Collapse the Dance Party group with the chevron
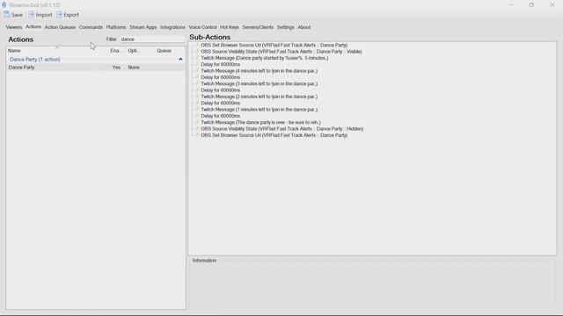 coord(180,59)
